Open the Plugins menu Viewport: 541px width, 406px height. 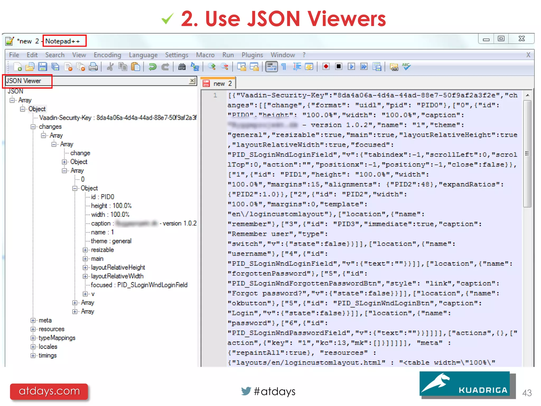(252, 55)
